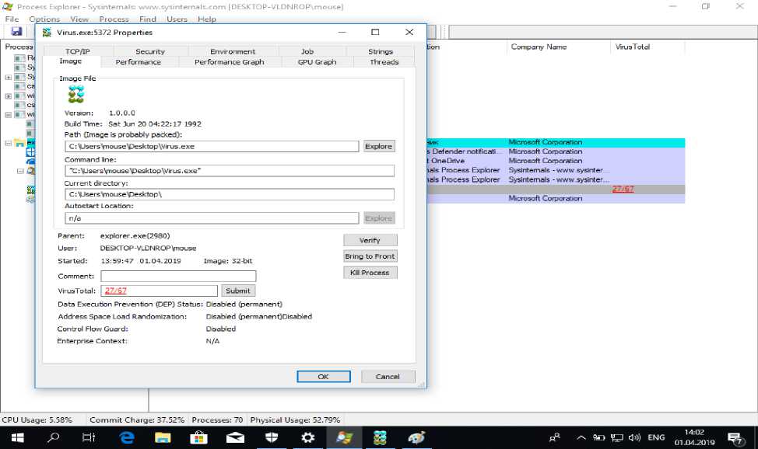Click the Path field showing Virus.exe

pyautogui.click(x=212, y=146)
